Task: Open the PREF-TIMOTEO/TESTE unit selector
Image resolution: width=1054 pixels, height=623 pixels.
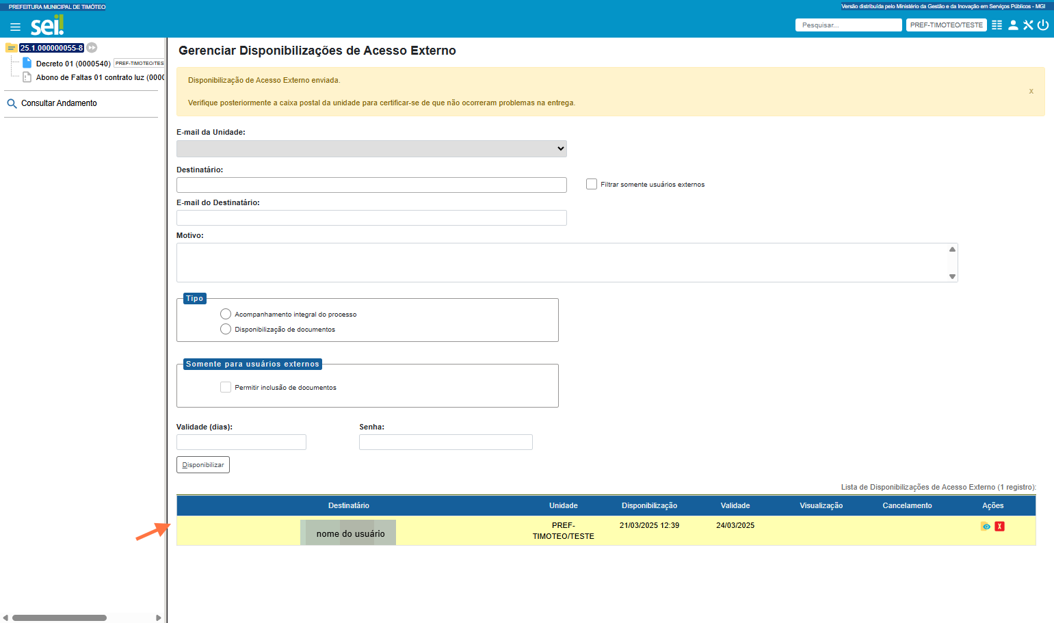Action: [947, 25]
